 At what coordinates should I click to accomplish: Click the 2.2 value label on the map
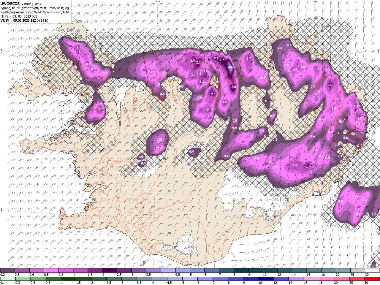(x=199, y=62)
